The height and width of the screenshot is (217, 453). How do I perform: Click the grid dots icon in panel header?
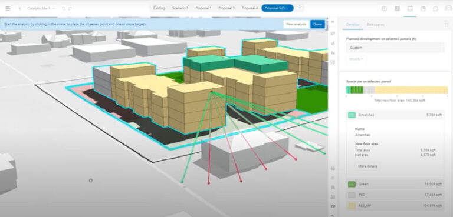447,24
